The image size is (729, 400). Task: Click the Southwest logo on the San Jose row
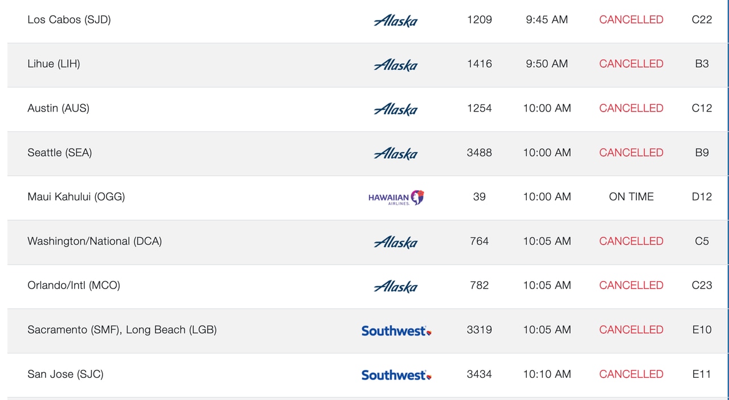tap(396, 374)
